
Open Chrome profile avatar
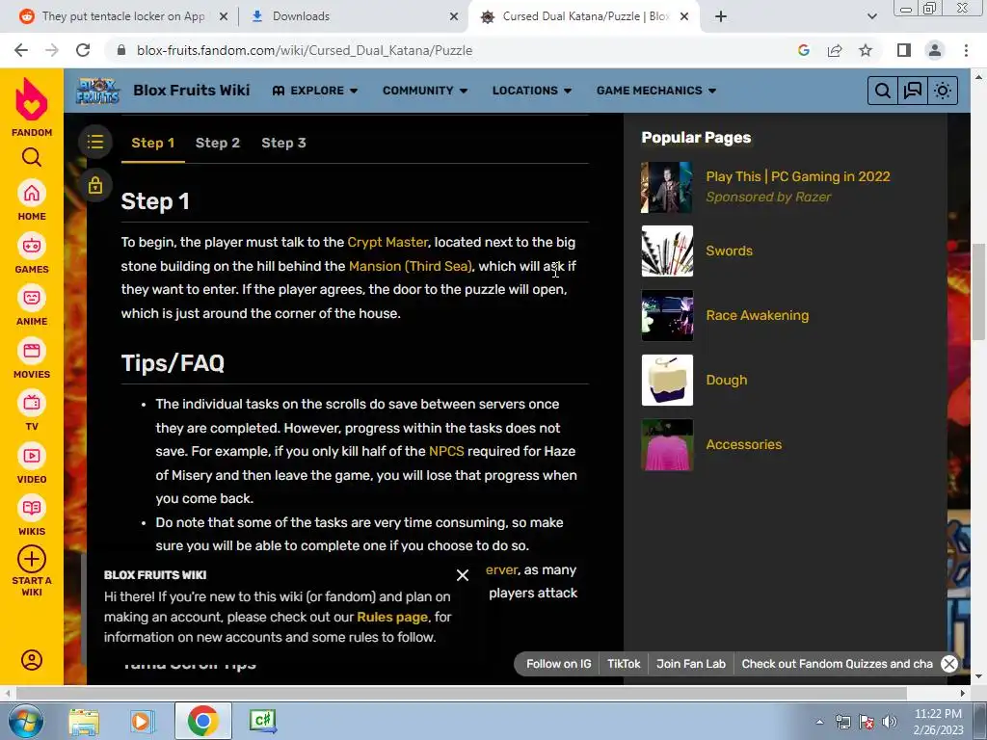[935, 50]
